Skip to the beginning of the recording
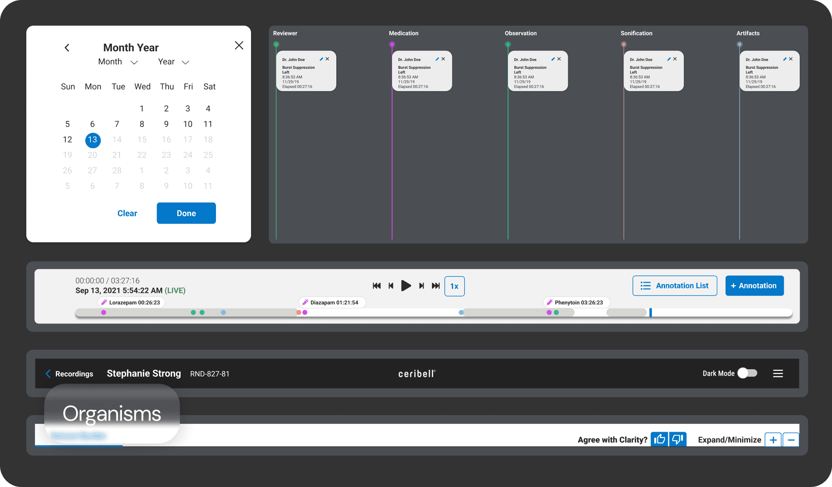 pos(377,286)
